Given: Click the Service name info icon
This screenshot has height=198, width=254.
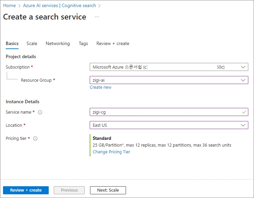Looking at the screenshot, I should tap(40, 112).
